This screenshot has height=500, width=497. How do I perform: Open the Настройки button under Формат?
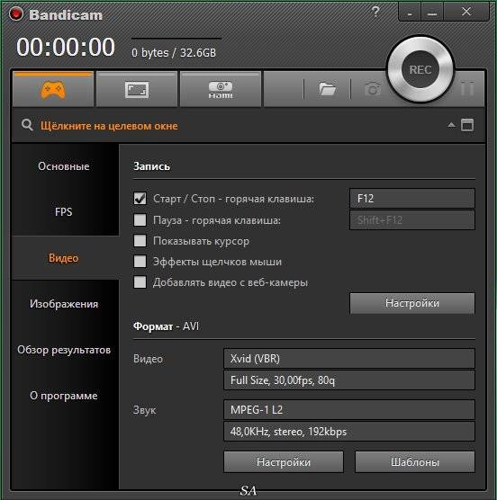pyautogui.click(x=284, y=461)
